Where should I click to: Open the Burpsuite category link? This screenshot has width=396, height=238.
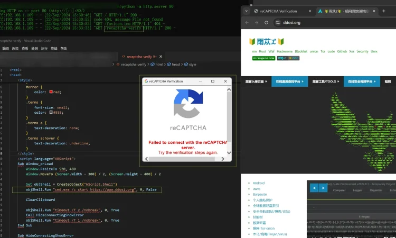pyautogui.click(x=260, y=194)
